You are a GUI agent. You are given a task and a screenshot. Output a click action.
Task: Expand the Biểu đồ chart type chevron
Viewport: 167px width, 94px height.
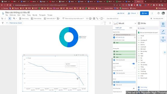click(135, 23)
